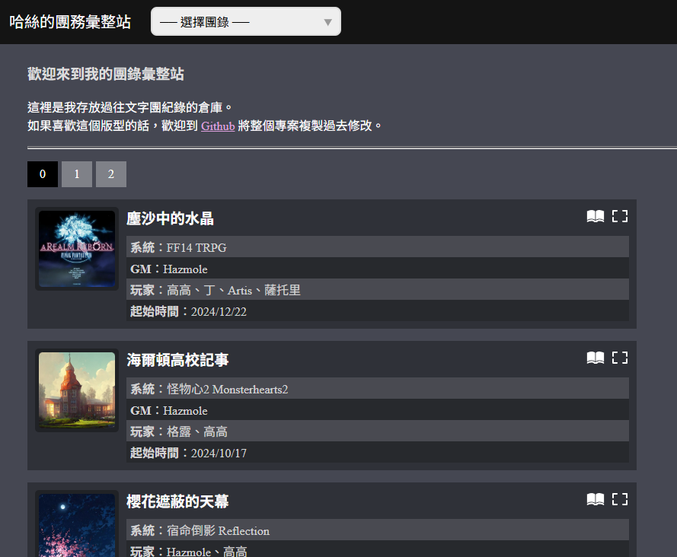This screenshot has height=557, width=677.
Task: Switch to page tab 1
Action: pyautogui.click(x=77, y=174)
